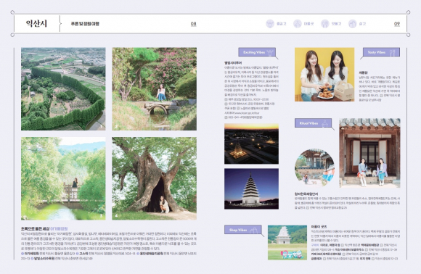
Task: Click the 즐길 것 person icon in header
Action: pos(270,24)
